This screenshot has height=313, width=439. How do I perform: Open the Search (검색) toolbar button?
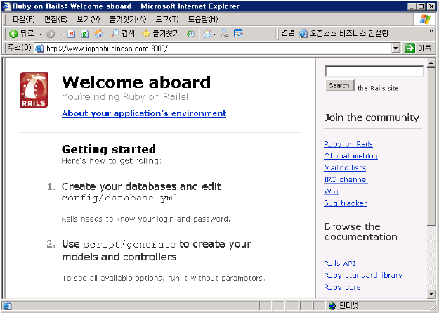[123, 34]
